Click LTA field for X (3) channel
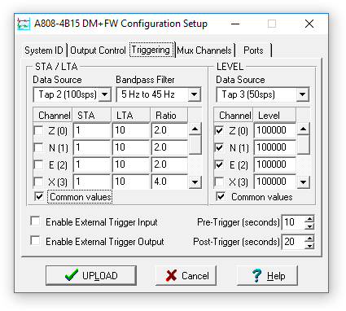This screenshot has width=346, height=311. [131, 182]
